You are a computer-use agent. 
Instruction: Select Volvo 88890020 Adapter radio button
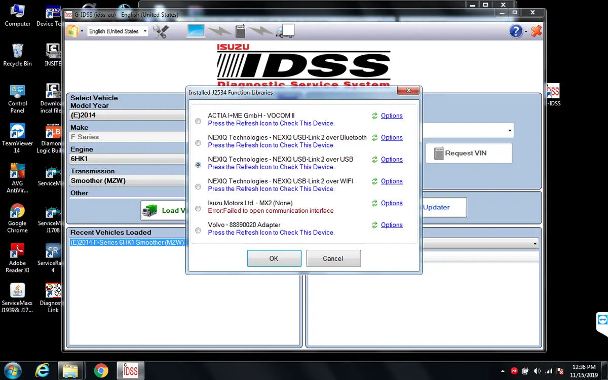[x=198, y=231]
